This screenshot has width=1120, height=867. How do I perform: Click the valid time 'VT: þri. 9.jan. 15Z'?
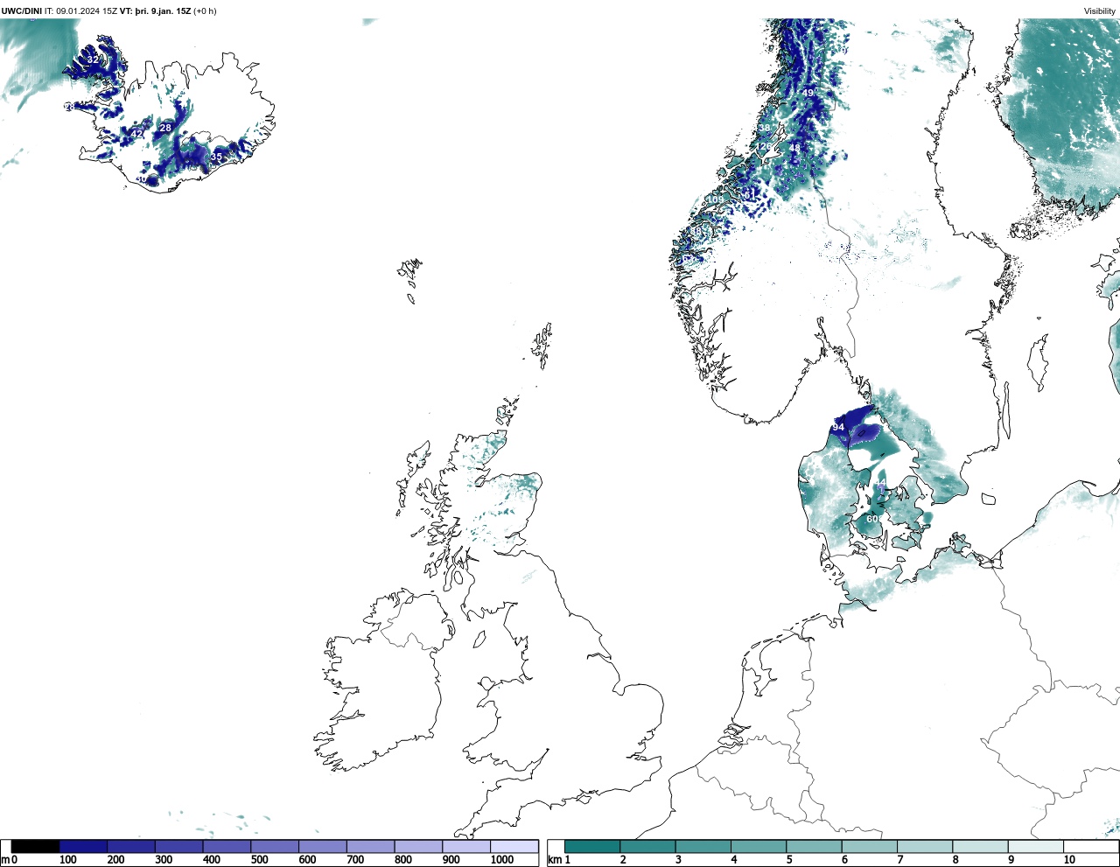(x=156, y=11)
